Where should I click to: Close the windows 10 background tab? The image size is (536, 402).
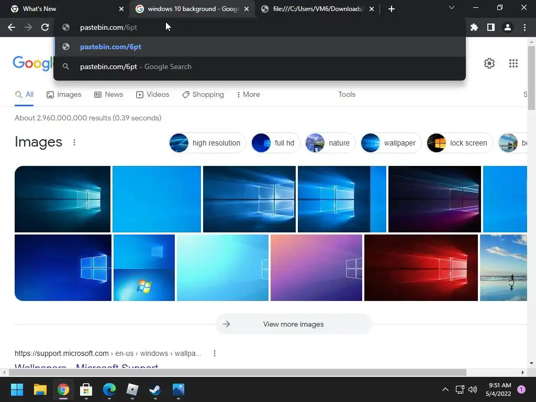(247, 9)
